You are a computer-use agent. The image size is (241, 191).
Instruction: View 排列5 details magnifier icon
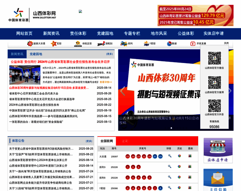click(x=170, y=177)
